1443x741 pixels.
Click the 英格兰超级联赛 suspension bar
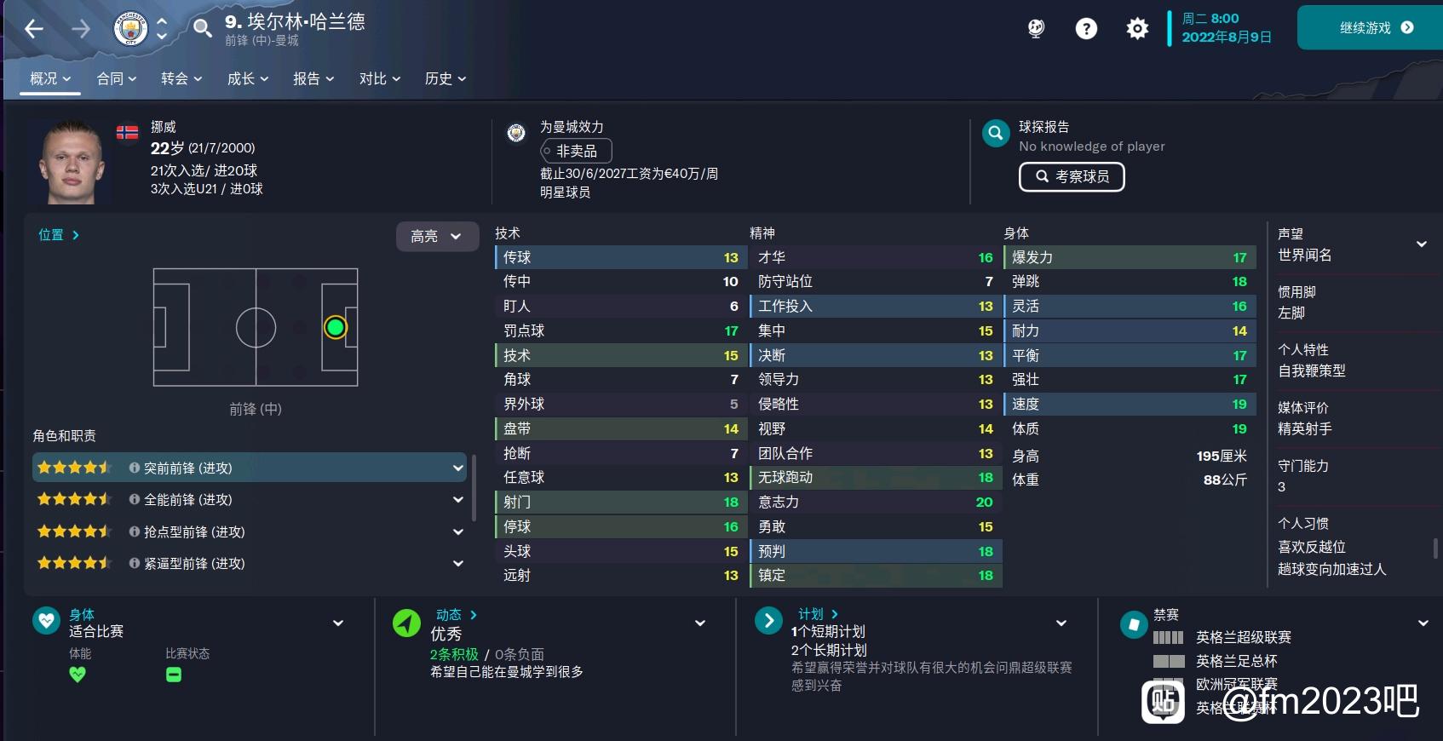pos(1168,637)
